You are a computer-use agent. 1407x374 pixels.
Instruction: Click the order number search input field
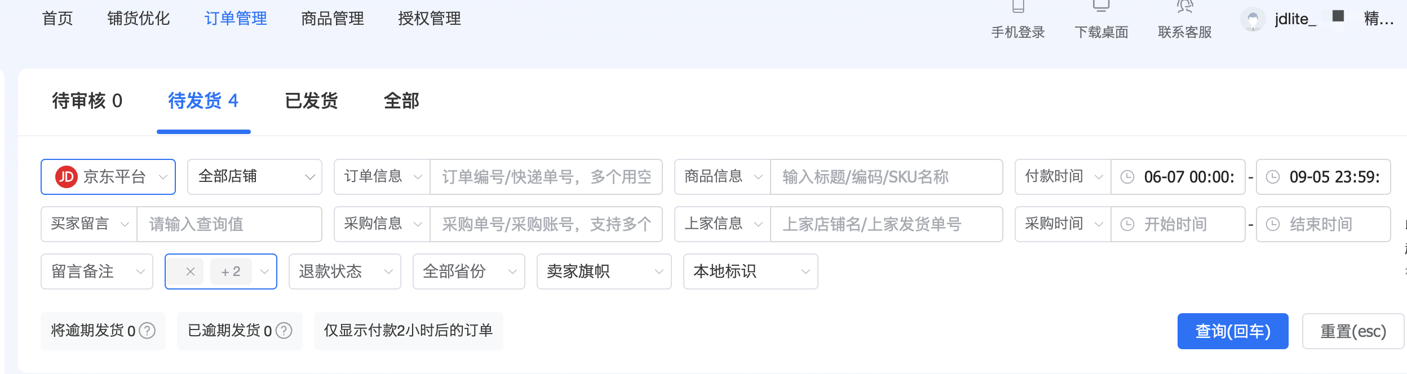click(546, 177)
